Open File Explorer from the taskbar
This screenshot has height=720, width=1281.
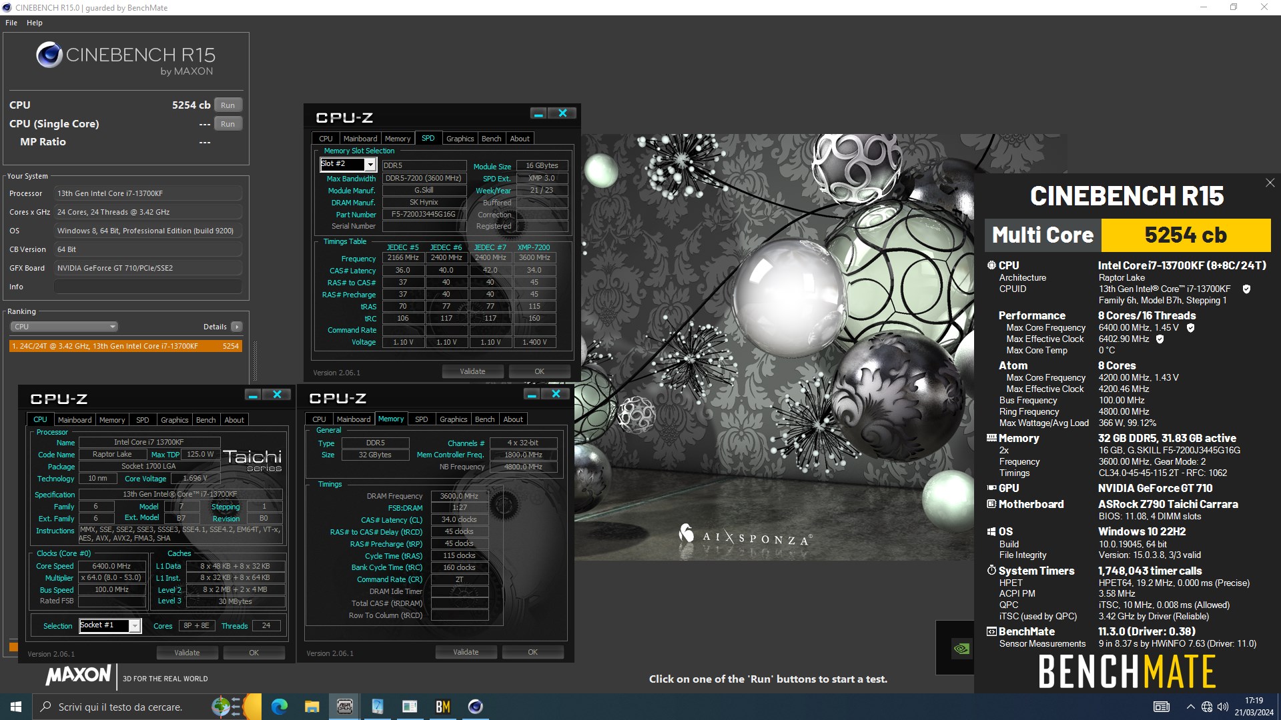[312, 707]
